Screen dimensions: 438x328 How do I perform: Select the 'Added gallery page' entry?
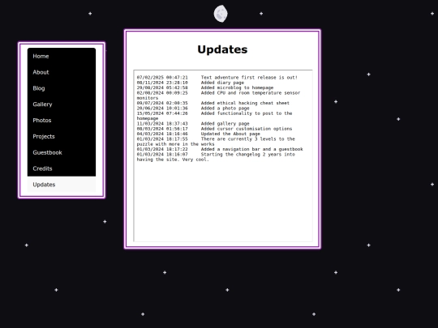point(225,124)
